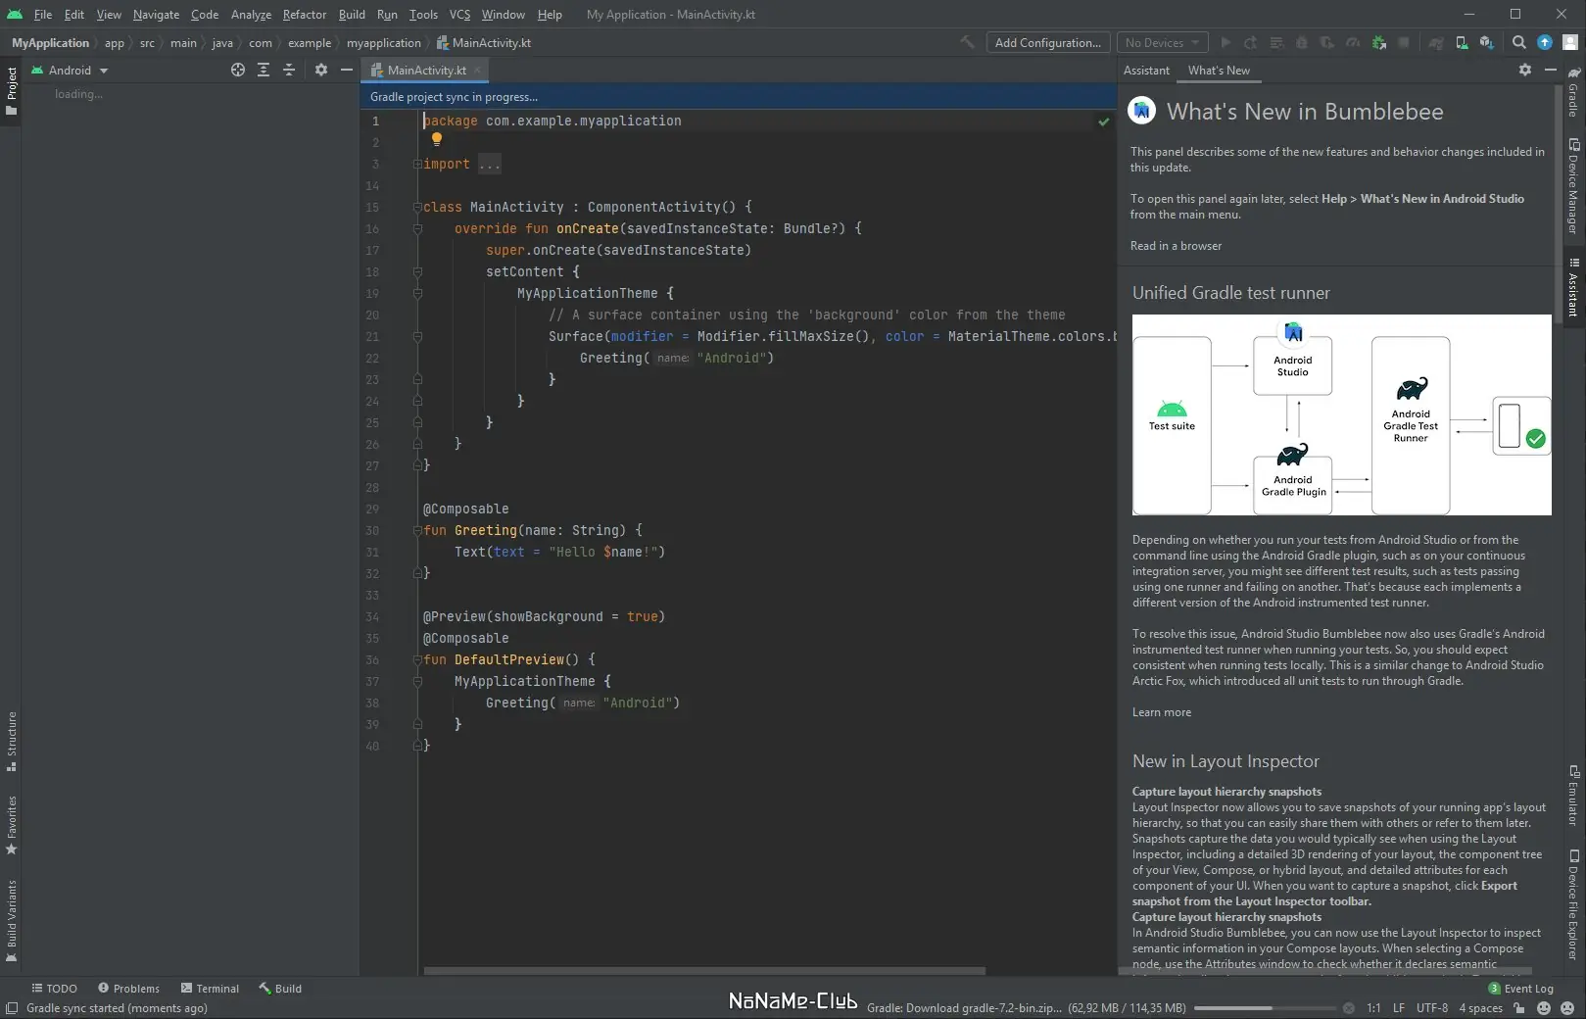Click the Gradle download progress bar
1586x1019 pixels.
tap(1264, 1008)
